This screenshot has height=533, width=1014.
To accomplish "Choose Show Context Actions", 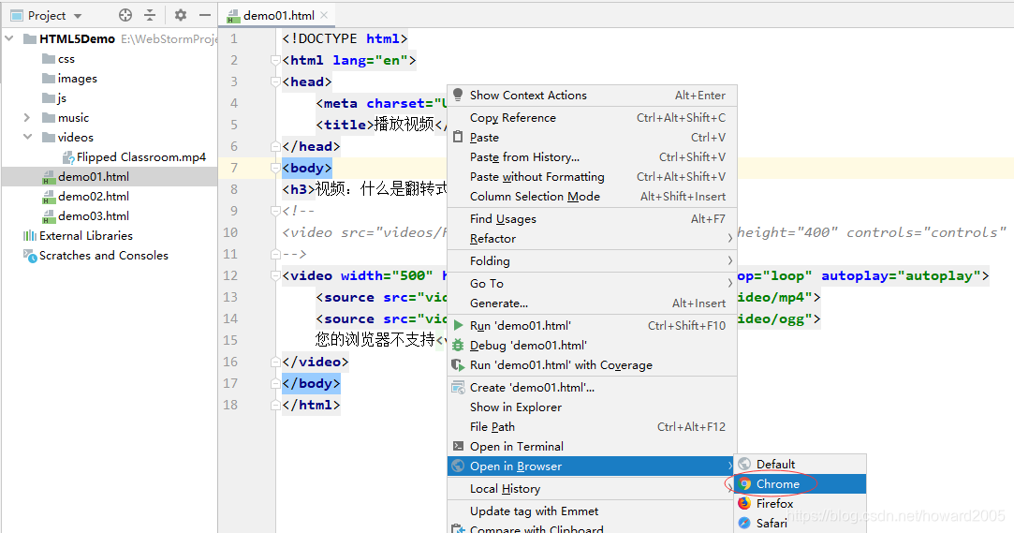I will click(592, 96).
